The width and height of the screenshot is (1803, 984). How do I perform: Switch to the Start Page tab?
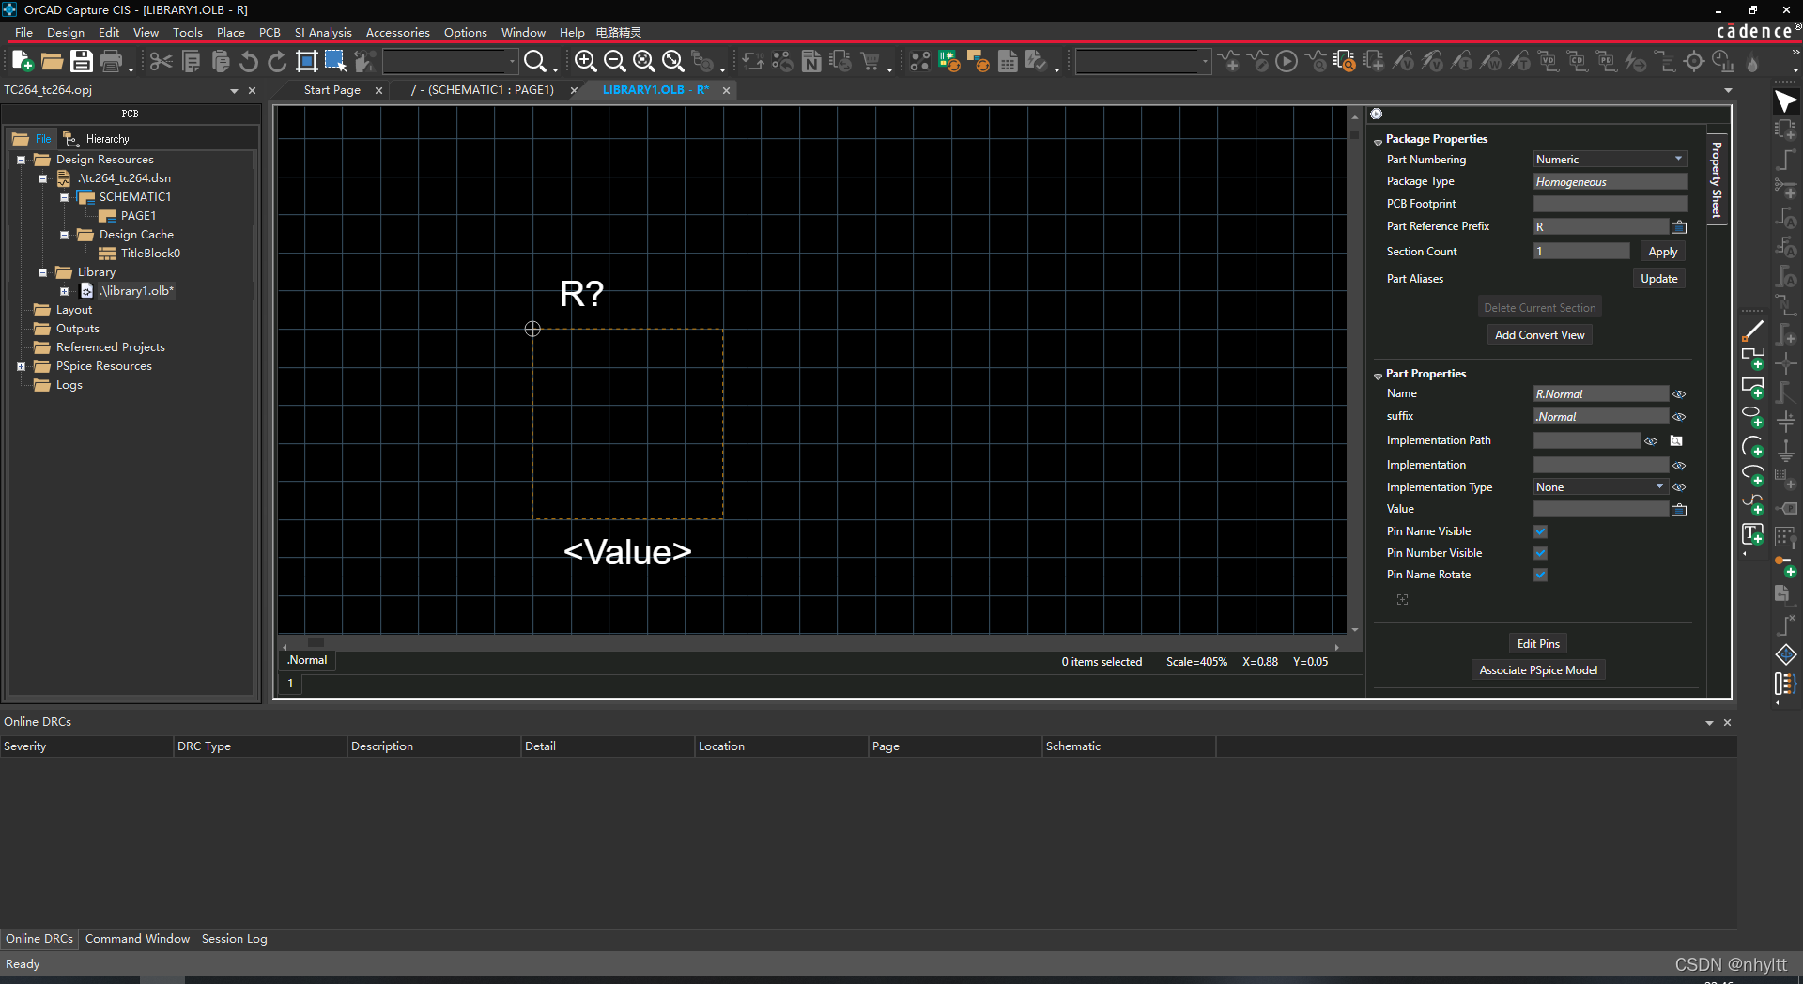pyautogui.click(x=331, y=90)
